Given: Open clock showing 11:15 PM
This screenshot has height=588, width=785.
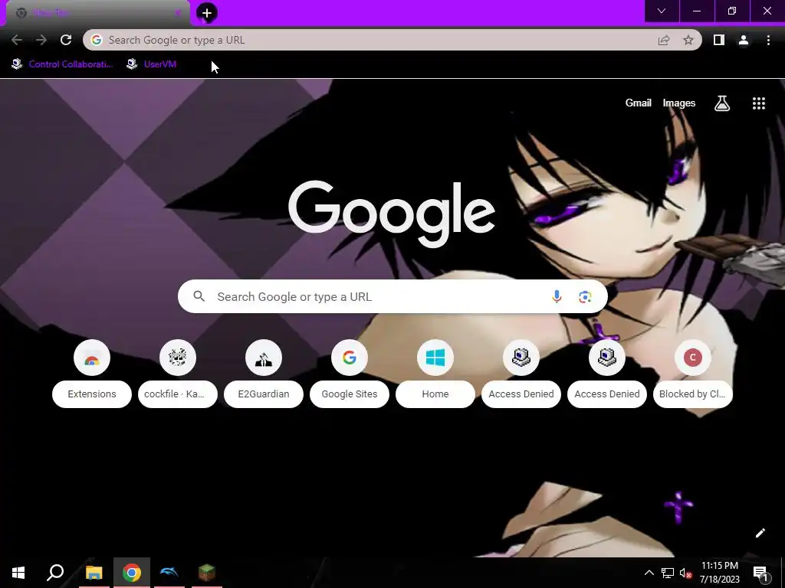Looking at the screenshot, I should click(719, 573).
